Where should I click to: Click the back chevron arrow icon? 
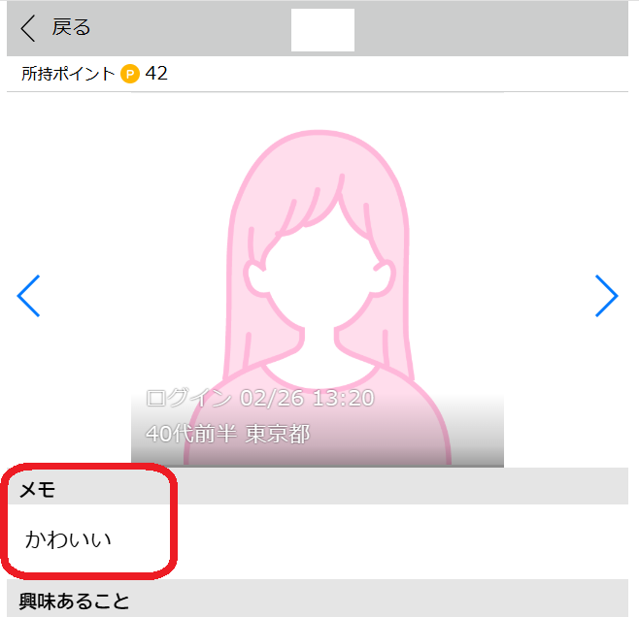[x=28, y=28]
